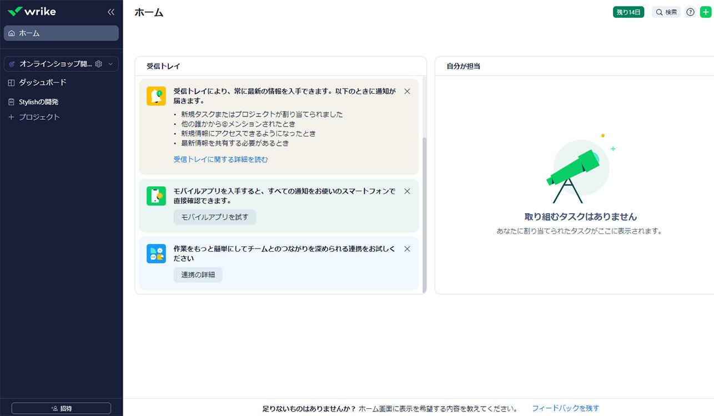
Task: Collapse the sidebar with double chevron icon
Action: (111, 12)
